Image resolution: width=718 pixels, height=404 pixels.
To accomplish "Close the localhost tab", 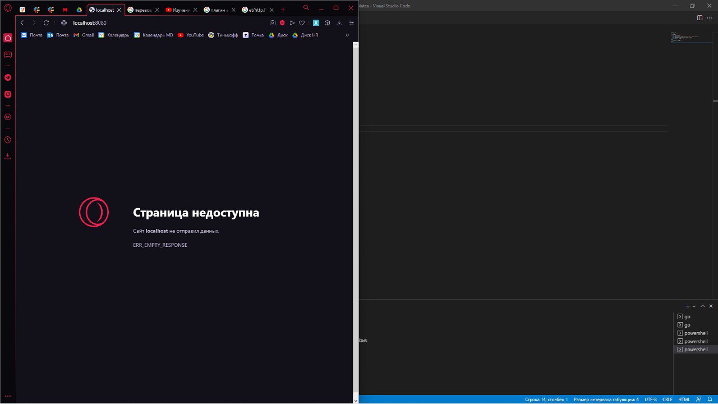I will coord(119,10).
